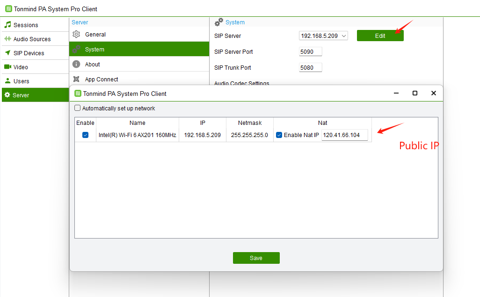Click the SIP Trunk Port field
Viewport: 480px width, 297px height.
click(x=310, y=68)
